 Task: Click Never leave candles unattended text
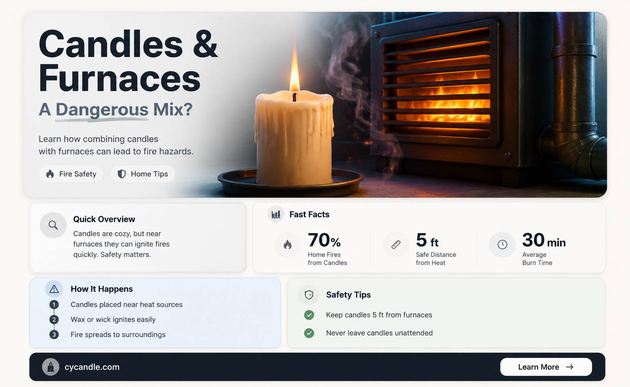point(379,333)
